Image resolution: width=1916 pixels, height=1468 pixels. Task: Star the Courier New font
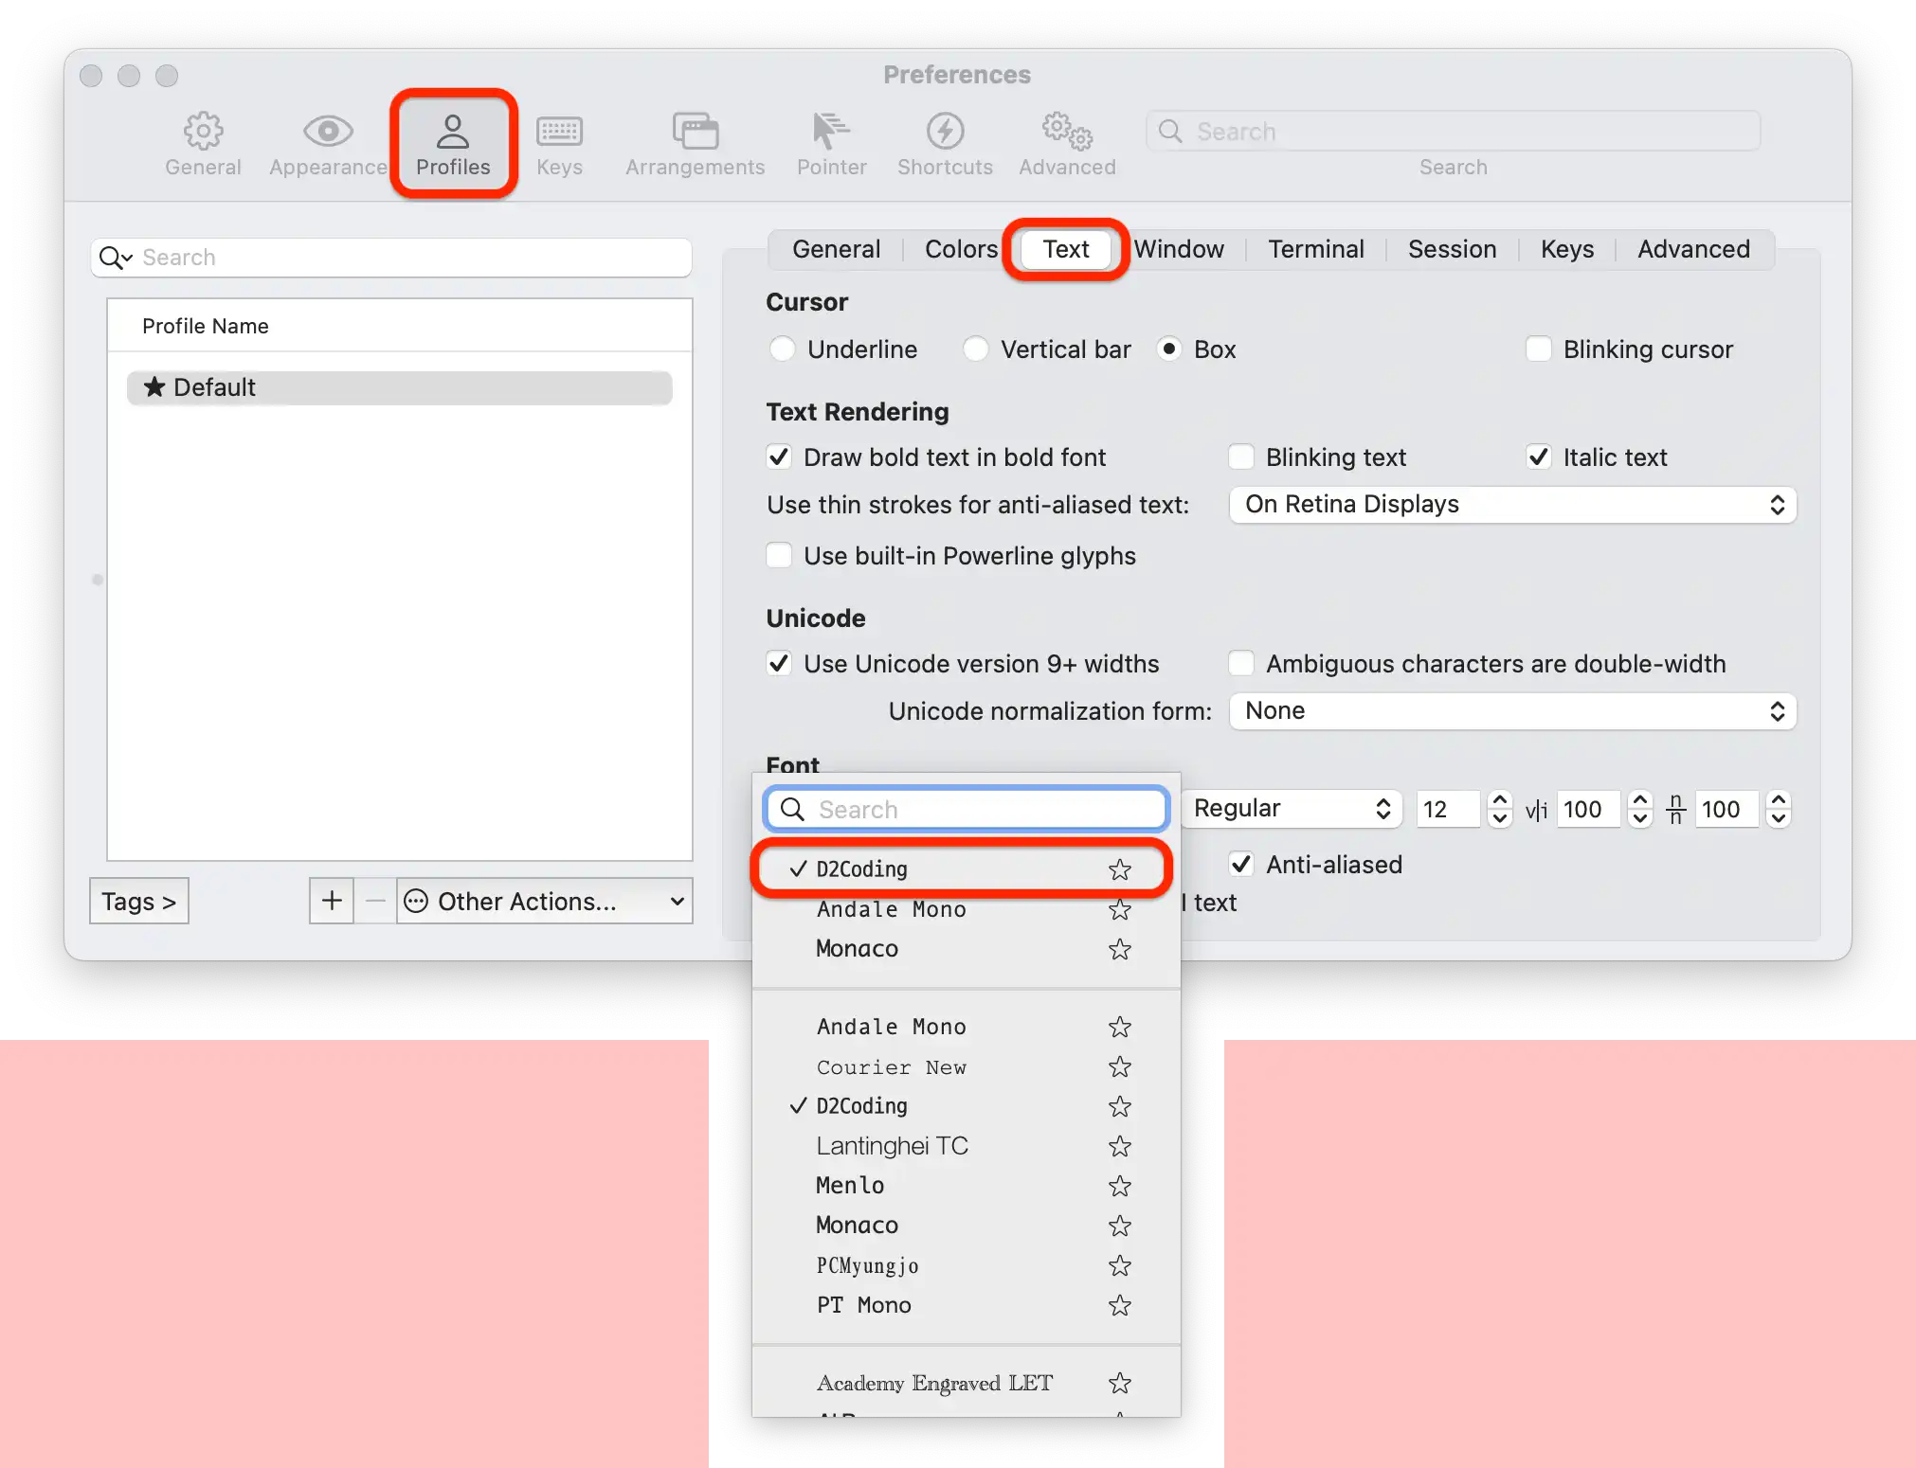1120,1066
